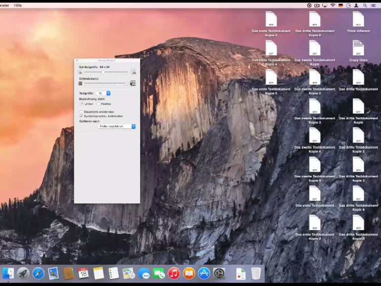Uncheck Symbolvorschau einblenden checkbox
Viewport: 381px width, 286px height.
click(81, 116)
